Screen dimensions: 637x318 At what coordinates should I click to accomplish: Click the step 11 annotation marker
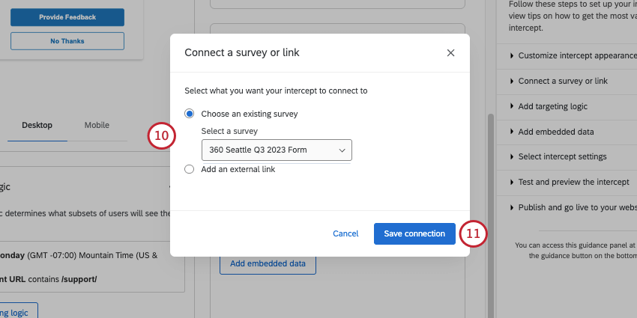pyautogui.click(x=473, y=233)
